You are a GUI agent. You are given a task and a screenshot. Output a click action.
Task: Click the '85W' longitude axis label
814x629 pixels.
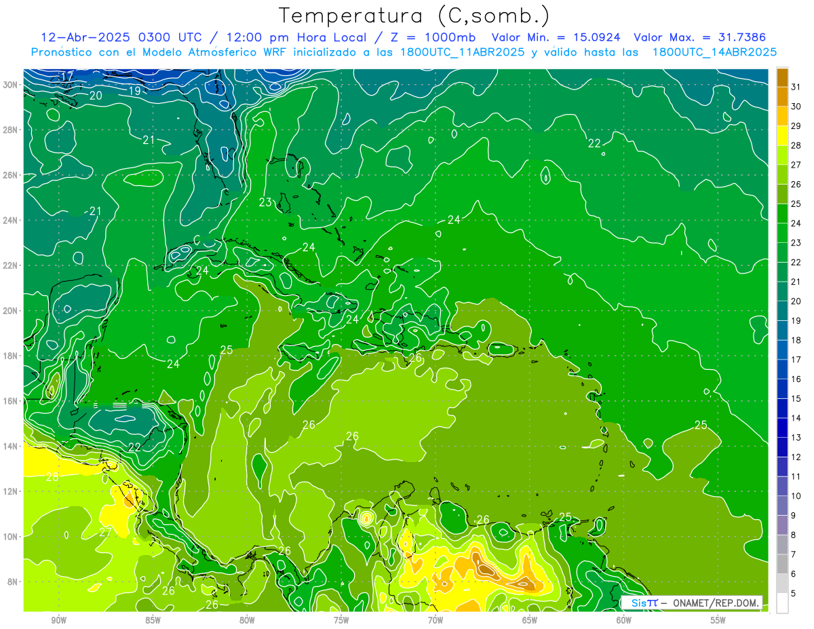click(x=153, y=620)
